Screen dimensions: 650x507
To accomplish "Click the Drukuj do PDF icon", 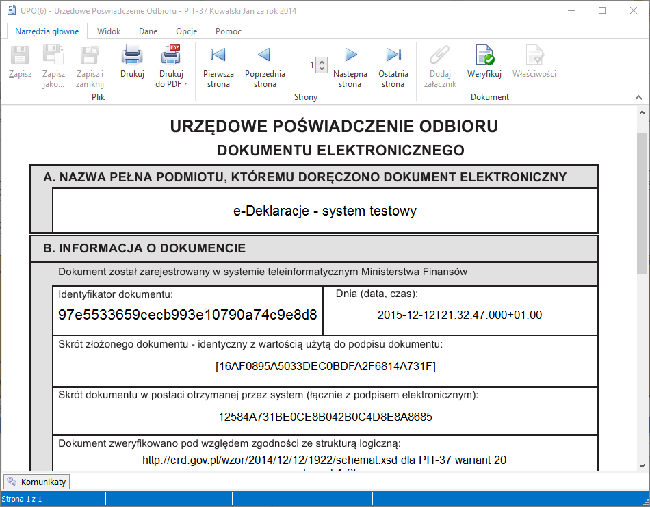I will click(171, 55).
